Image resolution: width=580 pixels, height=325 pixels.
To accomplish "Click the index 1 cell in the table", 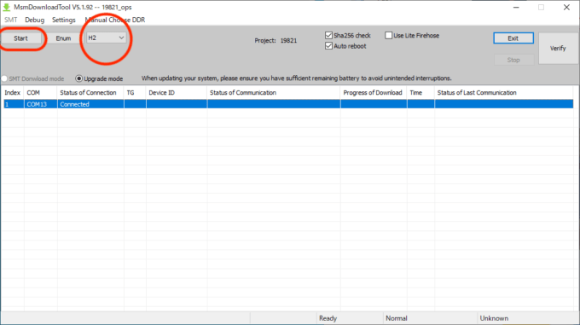I will [14, 104].
